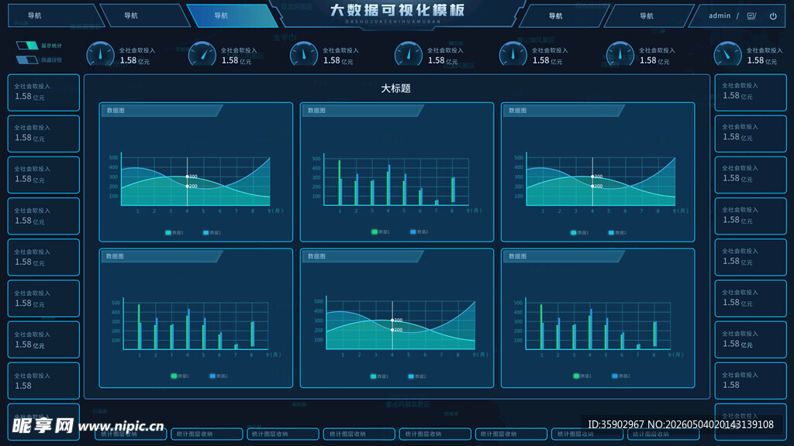
Task: Toggle the 隐藏详情 switch
Action: point(27,60)
